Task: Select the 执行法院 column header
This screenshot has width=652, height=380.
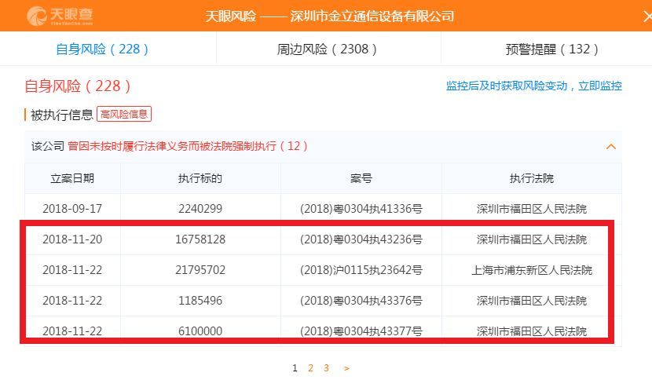Action: click(x=531, y=178)
